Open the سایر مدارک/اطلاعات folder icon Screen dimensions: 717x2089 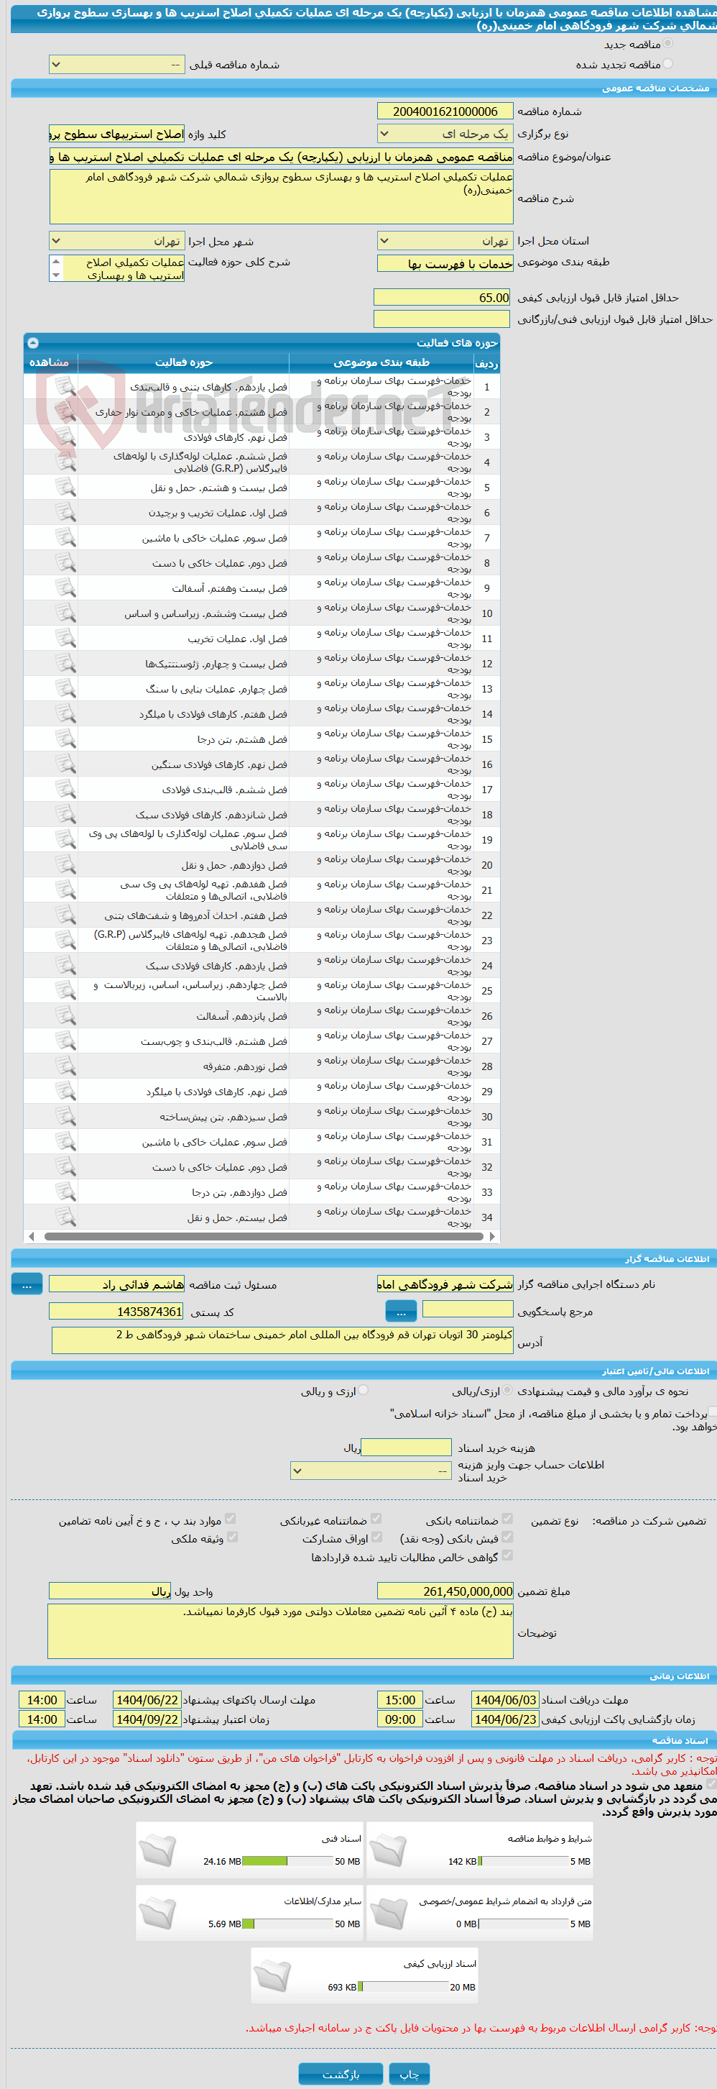coord(157,1912)
